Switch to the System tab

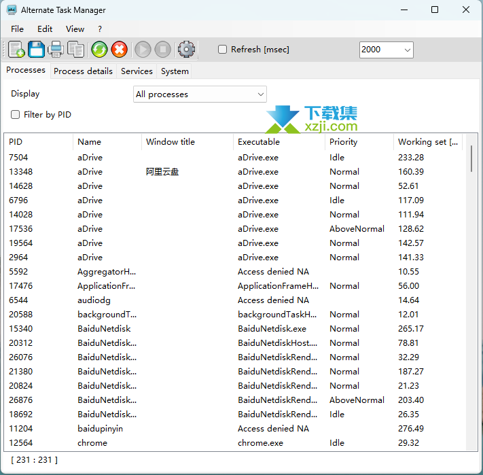tap(175, 71)
